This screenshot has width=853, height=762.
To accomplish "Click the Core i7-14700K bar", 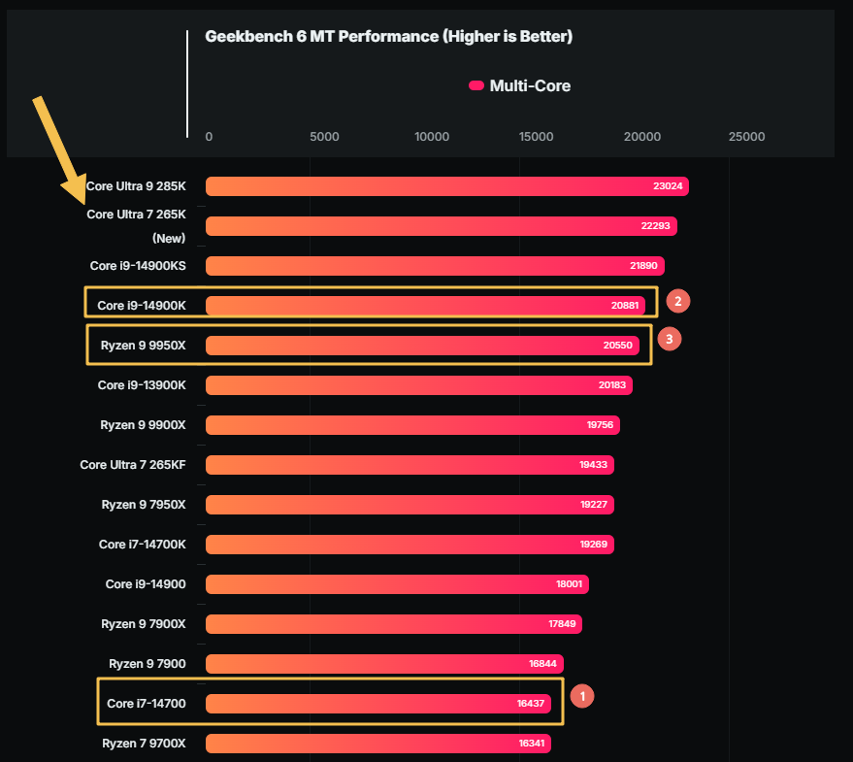I will point(410,545).
